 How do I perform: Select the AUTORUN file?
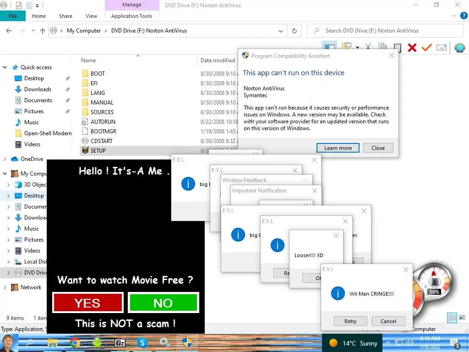(x=103, y=121)
